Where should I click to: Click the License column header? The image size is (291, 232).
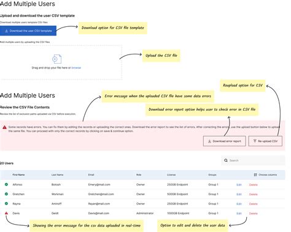tap(171, 175)
